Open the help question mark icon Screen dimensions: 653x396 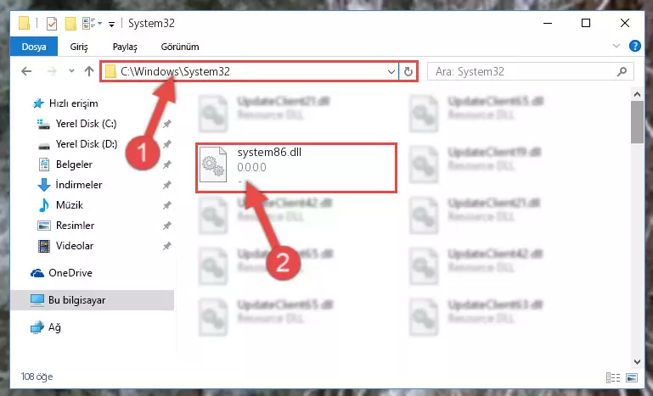[x=635, y=46]
